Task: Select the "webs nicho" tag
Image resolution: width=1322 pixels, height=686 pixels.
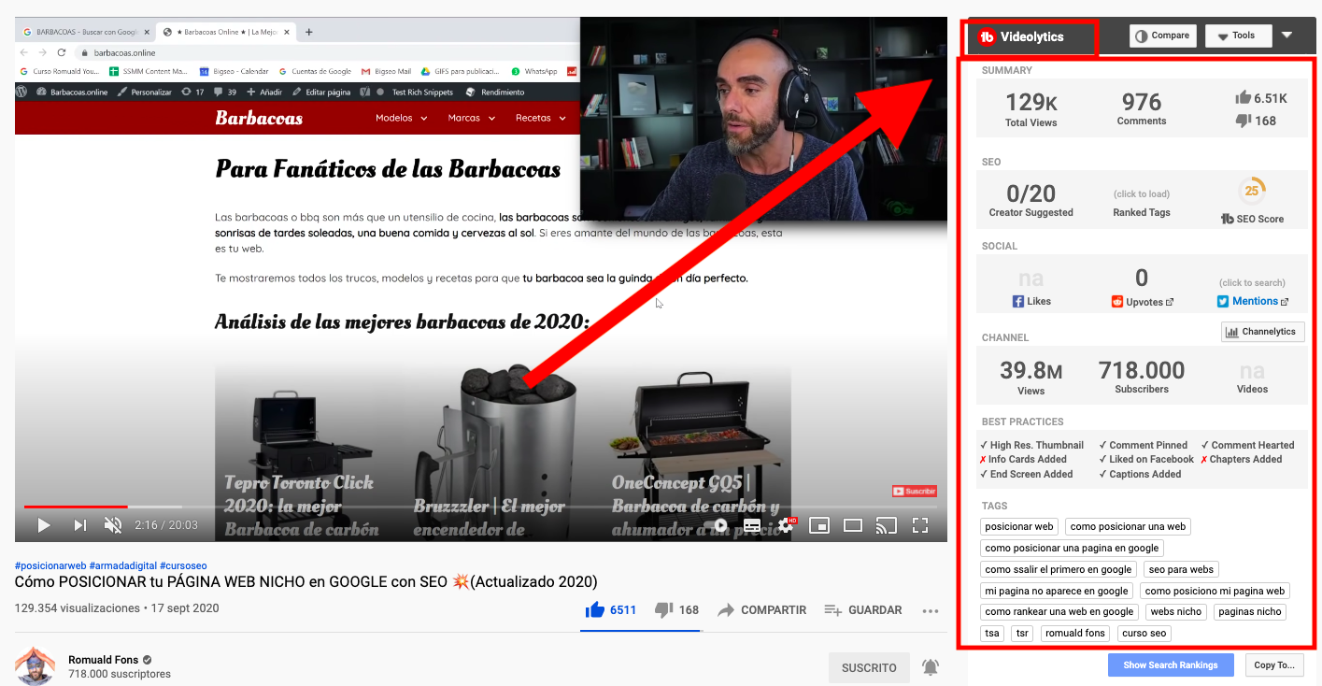Action: tap(1176, 612)
